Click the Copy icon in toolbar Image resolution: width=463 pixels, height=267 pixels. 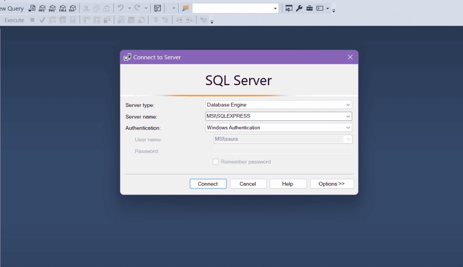pos(96,8)
